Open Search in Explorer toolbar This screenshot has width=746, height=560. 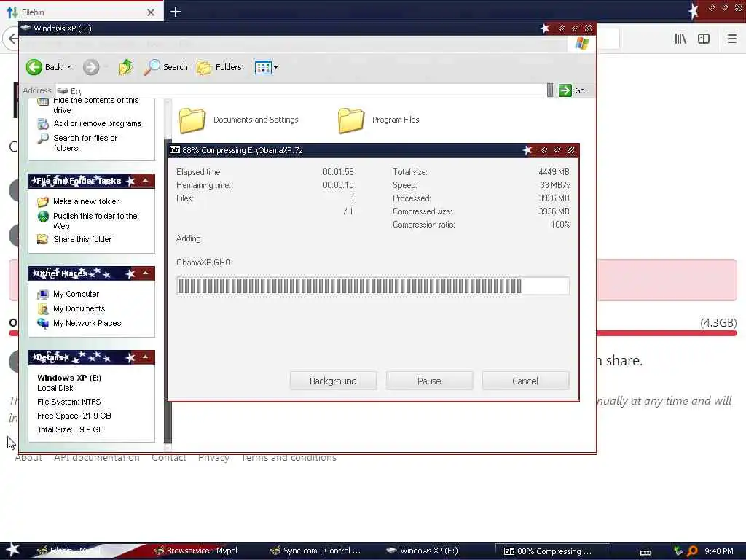point(166,67)
